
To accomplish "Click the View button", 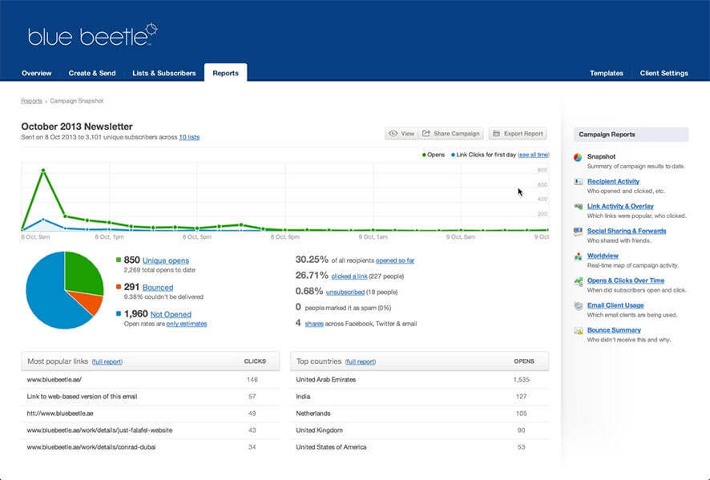I will click(x=401, y=134).
